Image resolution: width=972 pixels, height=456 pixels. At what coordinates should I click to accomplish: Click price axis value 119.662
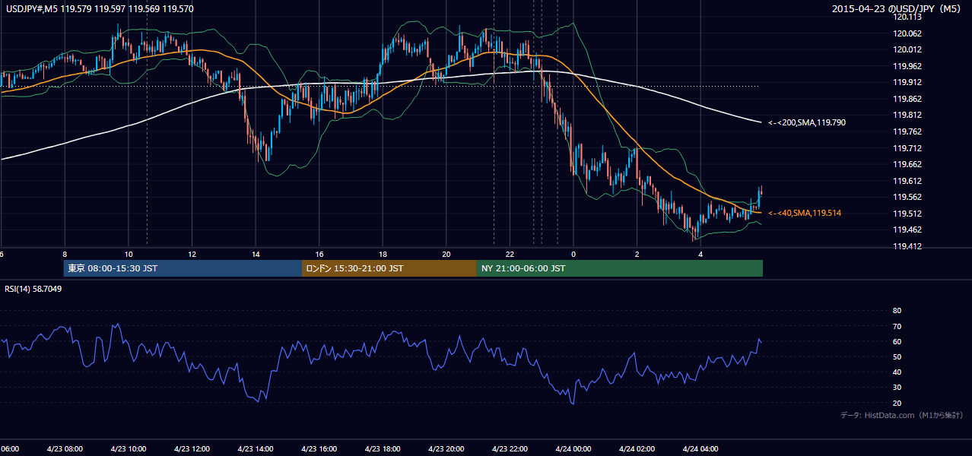pyautogui.click(x=908, y=164)
